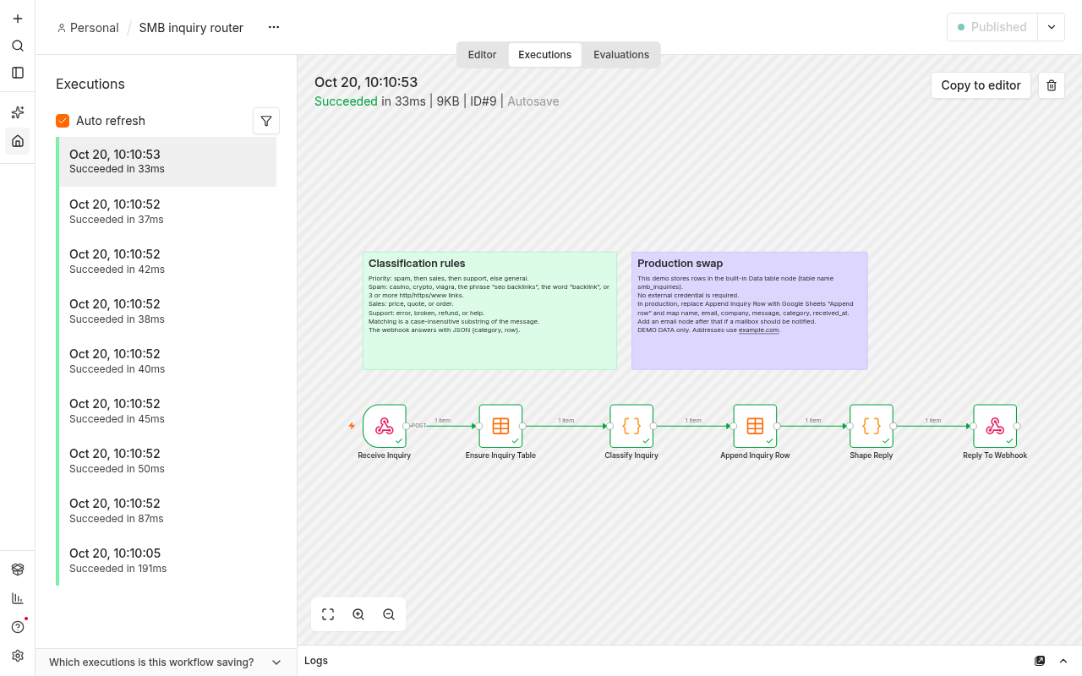Open the Help question mark icon
Screen dimensions: 1082x676
pyautogui.click(x=18, y=627)
